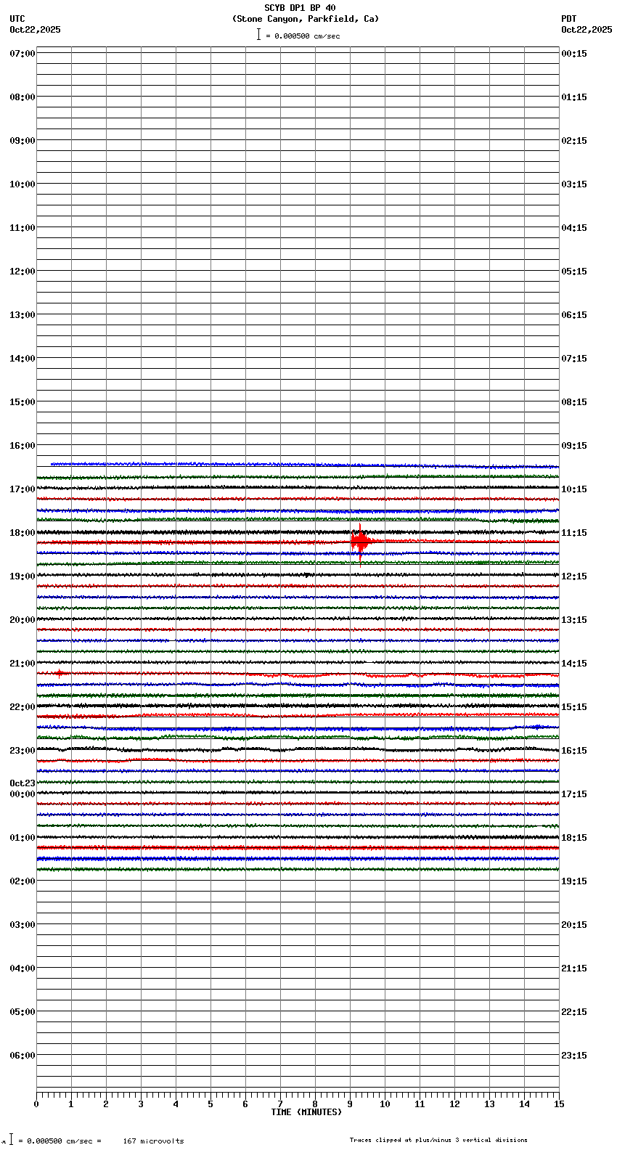Select the '(Stone Canyon, Parkfield, Ca)' subtitle
The height and width of the screenshot is (1150, 617).
(x=306, y=19)
